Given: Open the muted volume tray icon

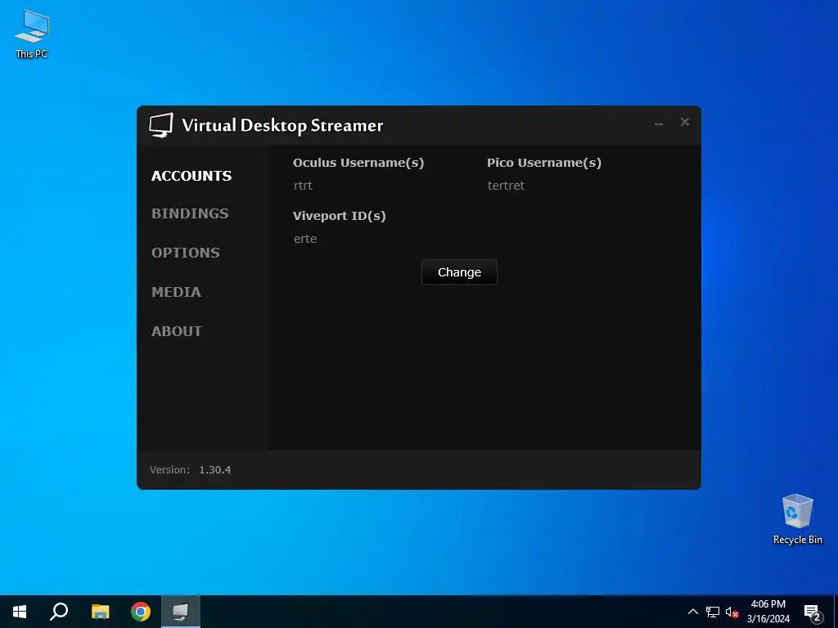Looking at the screenshot, I should coord(732,612).
